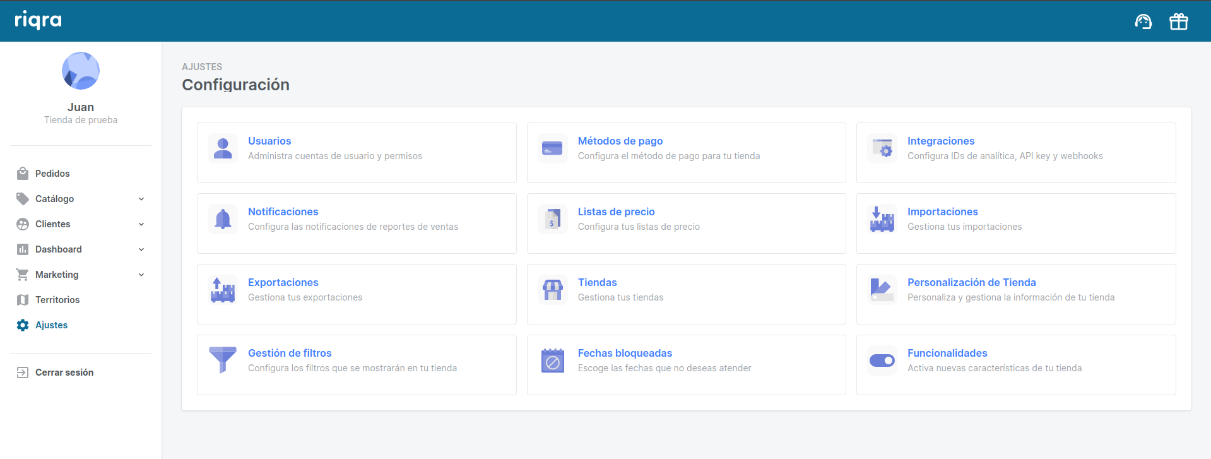The height and width of the screenshot is (459, 1211).
Task: Expand the Catálogo submenu chevron
Action: pos(141,199)
